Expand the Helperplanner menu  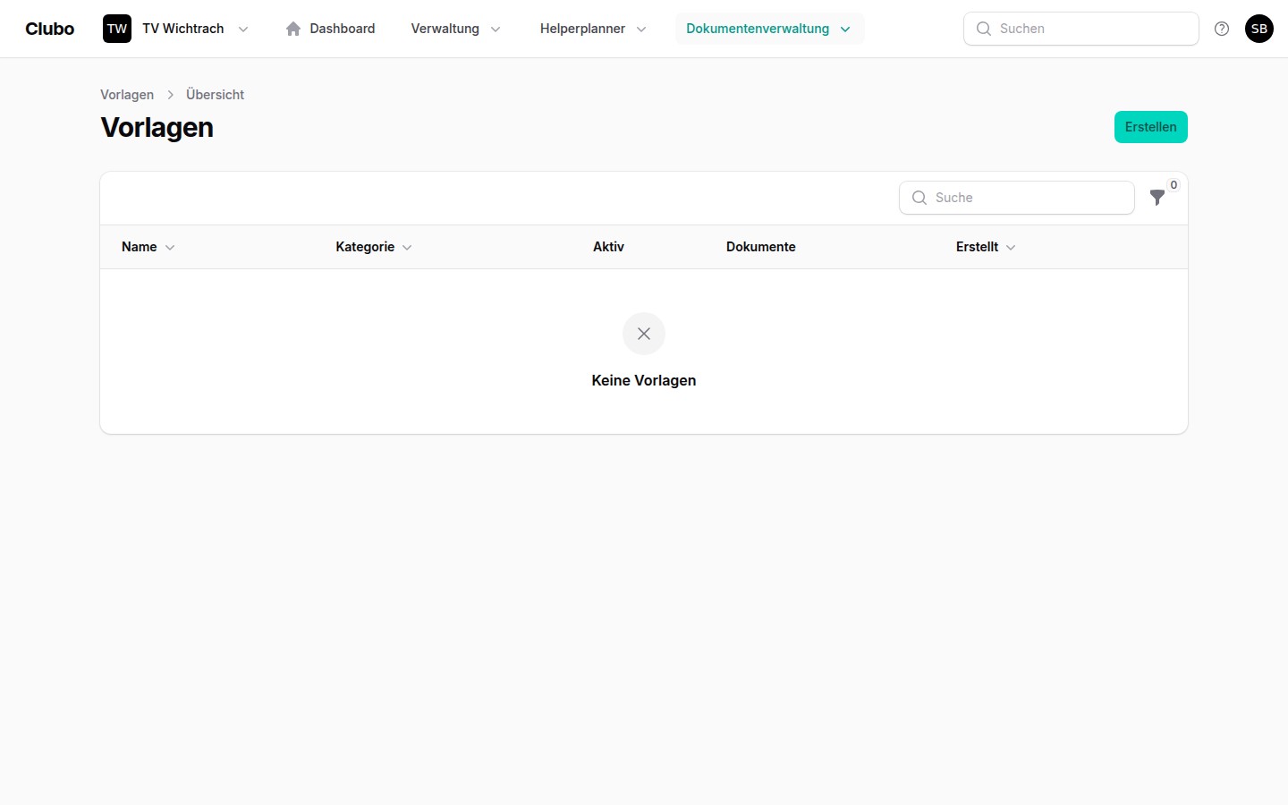pos(592,29)
